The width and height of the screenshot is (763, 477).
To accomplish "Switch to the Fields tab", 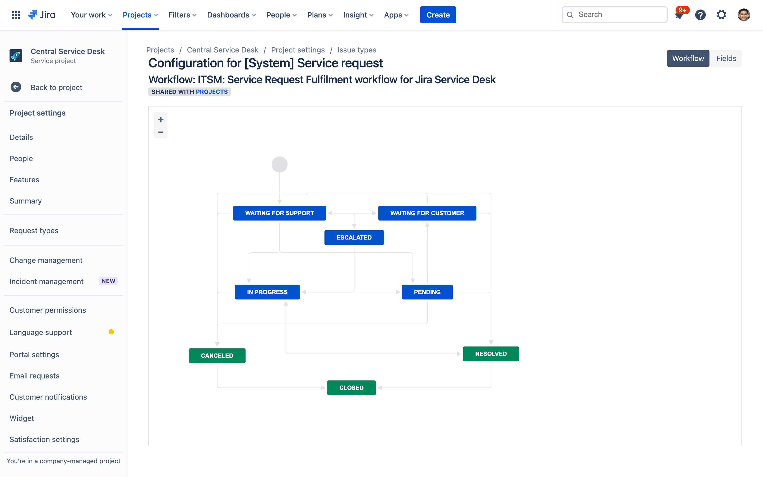I will click(x=727, y=58).
